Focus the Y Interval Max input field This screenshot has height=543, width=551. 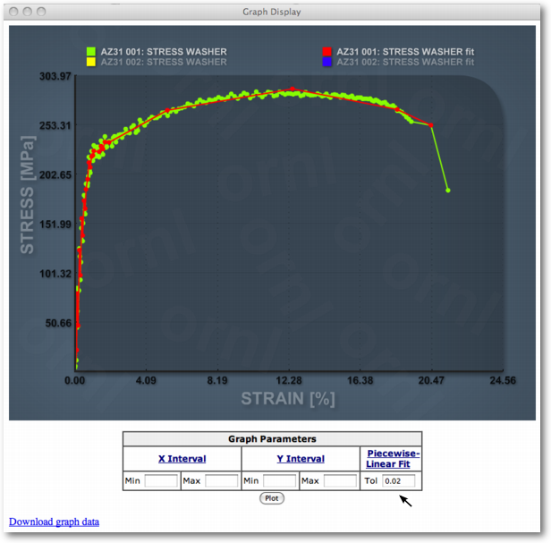pos(339,481)
